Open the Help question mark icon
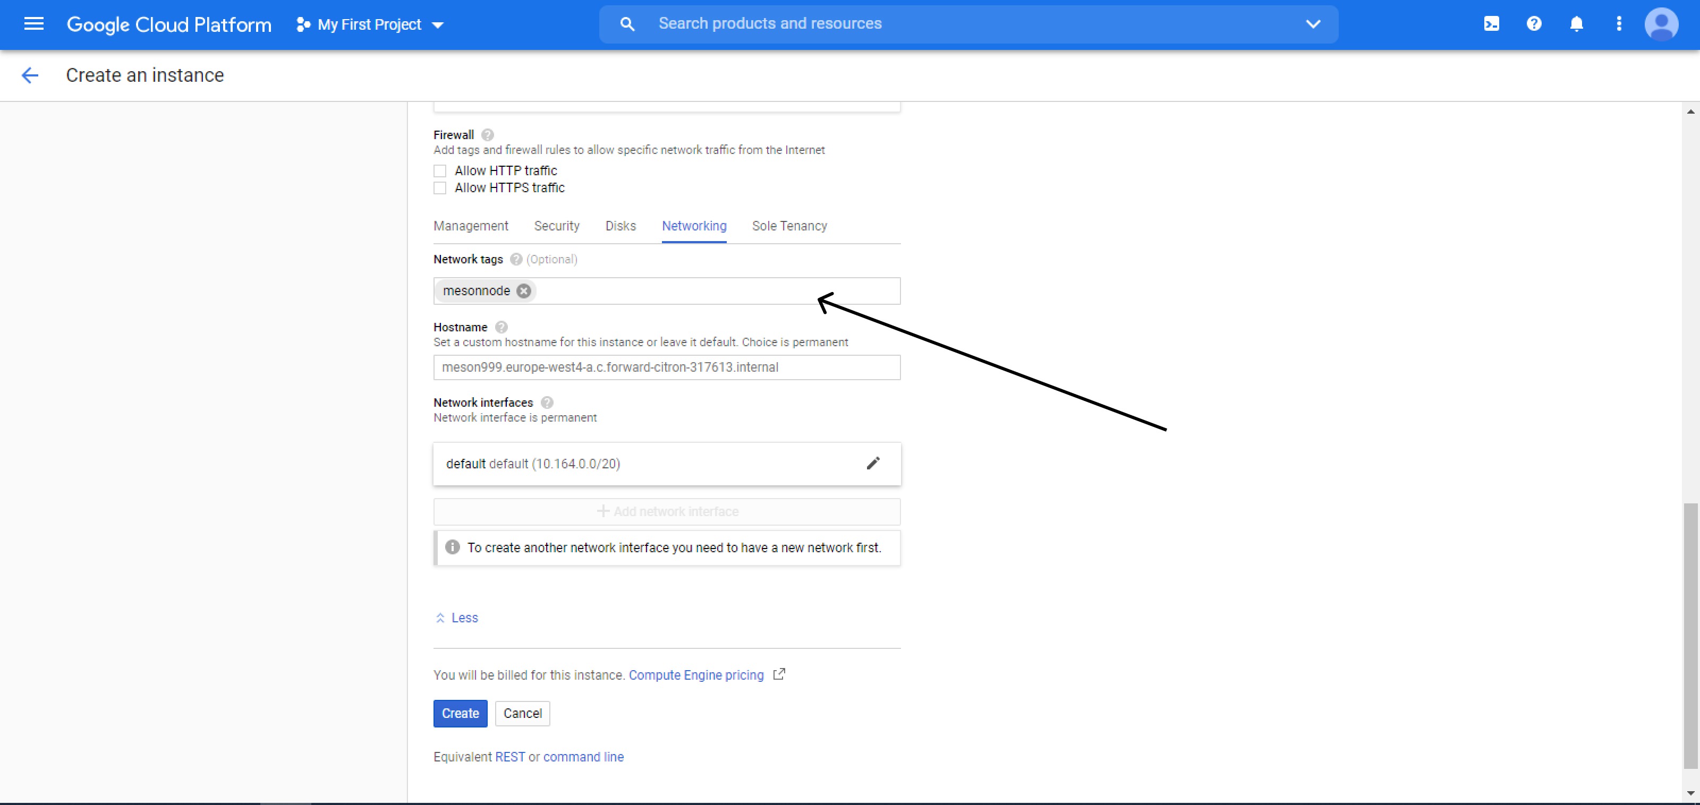This screenshot has width=1700, height=805. (1534, 24)
